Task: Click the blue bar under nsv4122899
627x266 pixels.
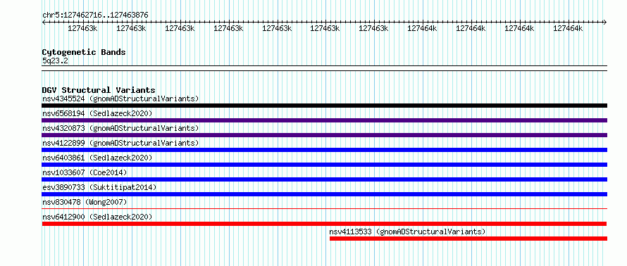Action: click(324, 150)
